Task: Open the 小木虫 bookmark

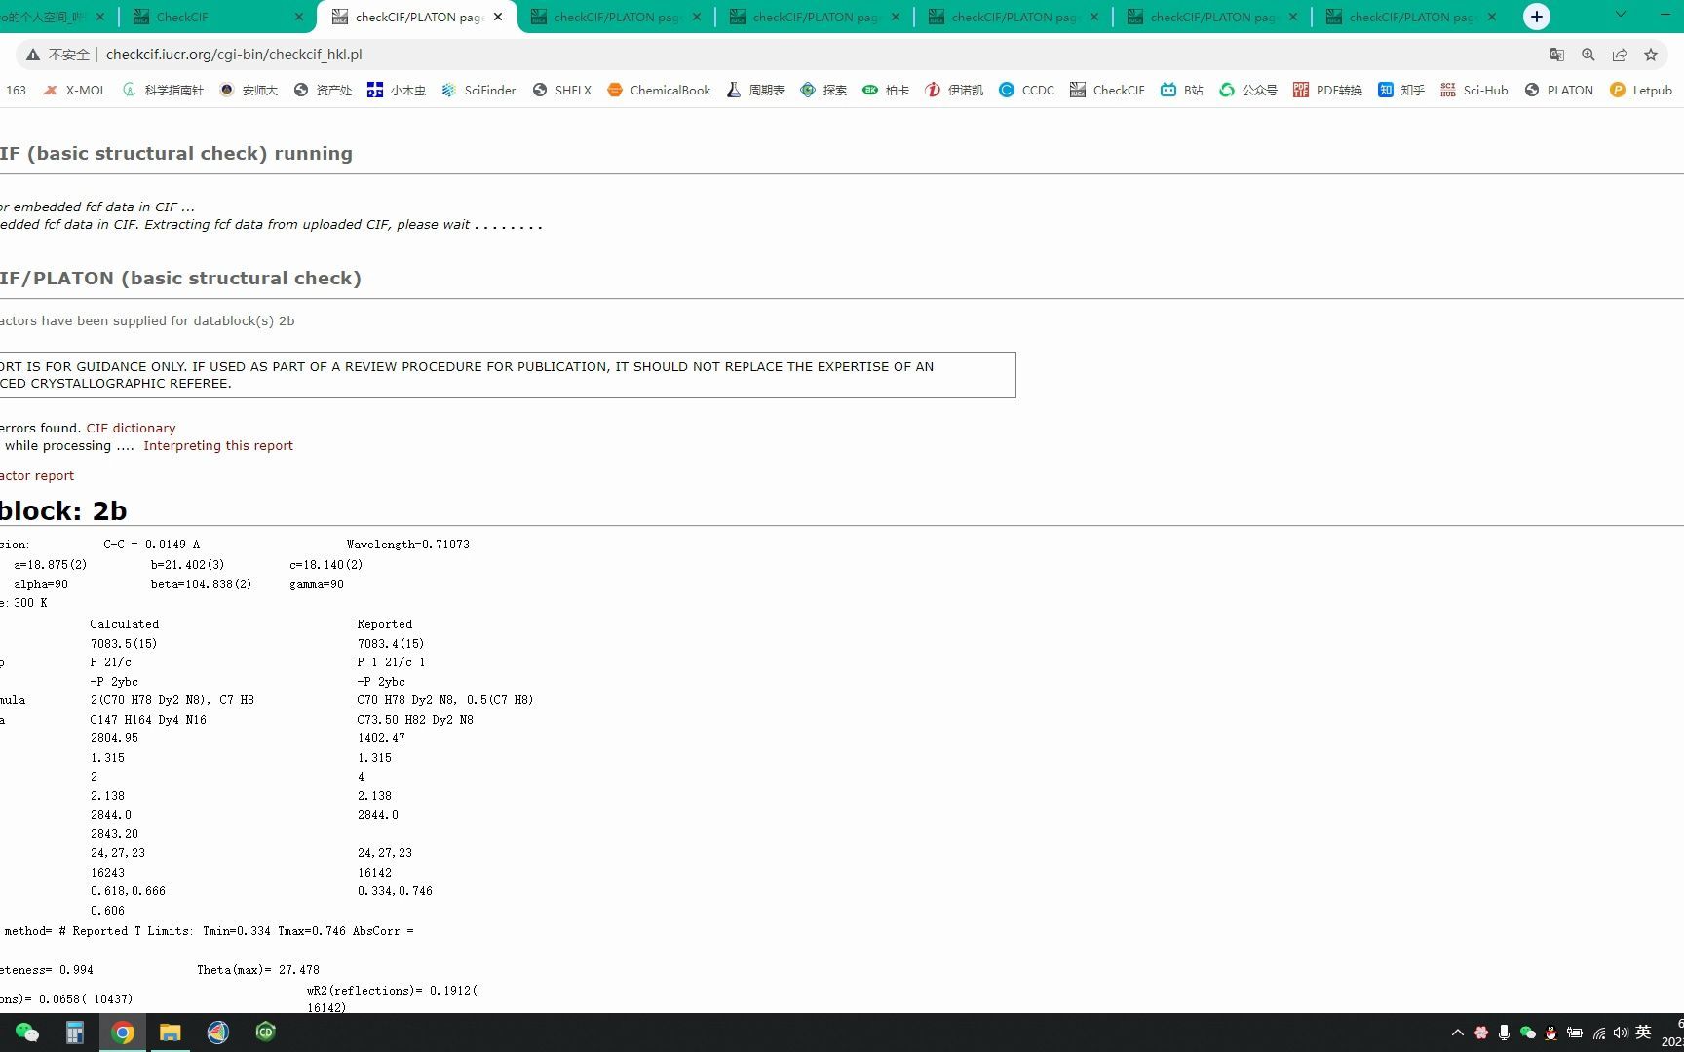Action: point(397,90)
